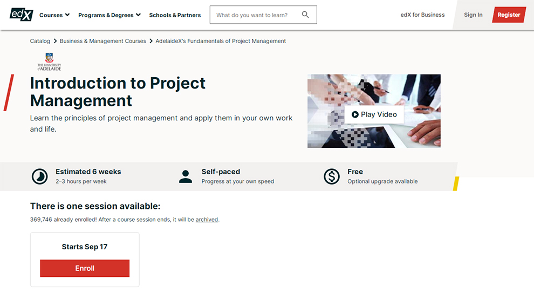Viewport: 534px width, 293px height.
Task: Go to Catalog breadcrumb
Action: pos(40,41)
